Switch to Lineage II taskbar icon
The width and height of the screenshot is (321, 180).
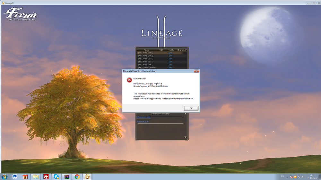87,176
